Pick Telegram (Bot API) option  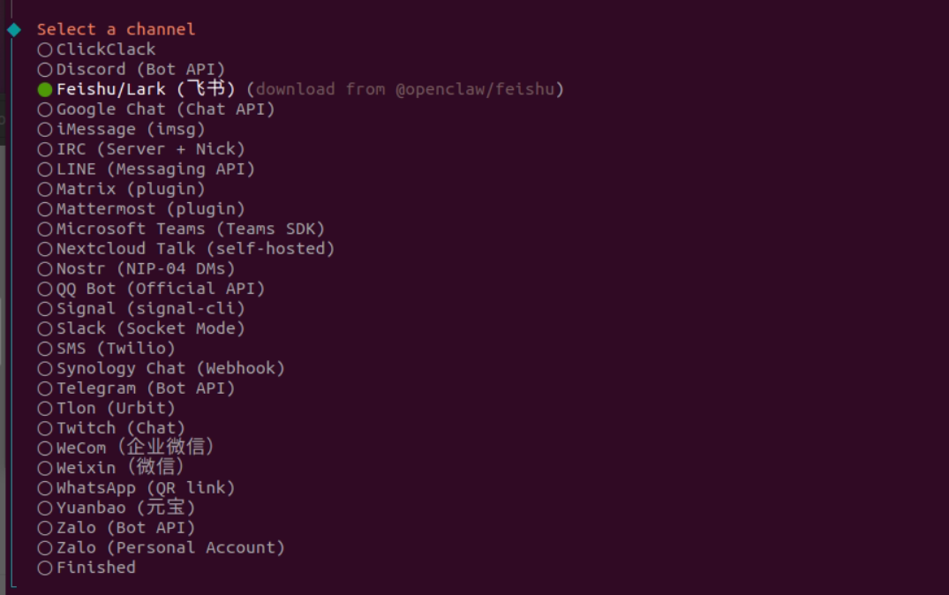(x=136, y=388)
